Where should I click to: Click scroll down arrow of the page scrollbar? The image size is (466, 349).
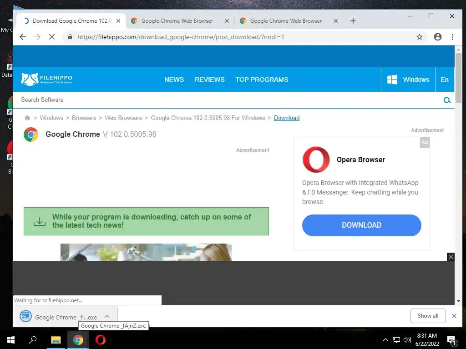[458, 301]
